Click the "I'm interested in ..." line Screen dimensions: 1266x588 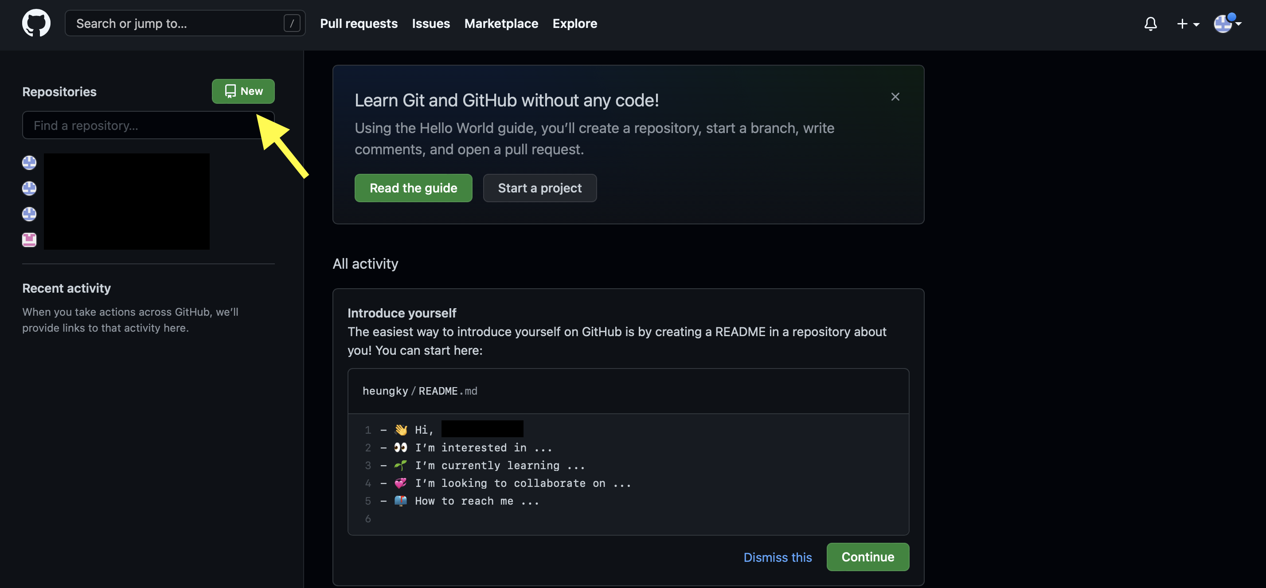point(466,447)
